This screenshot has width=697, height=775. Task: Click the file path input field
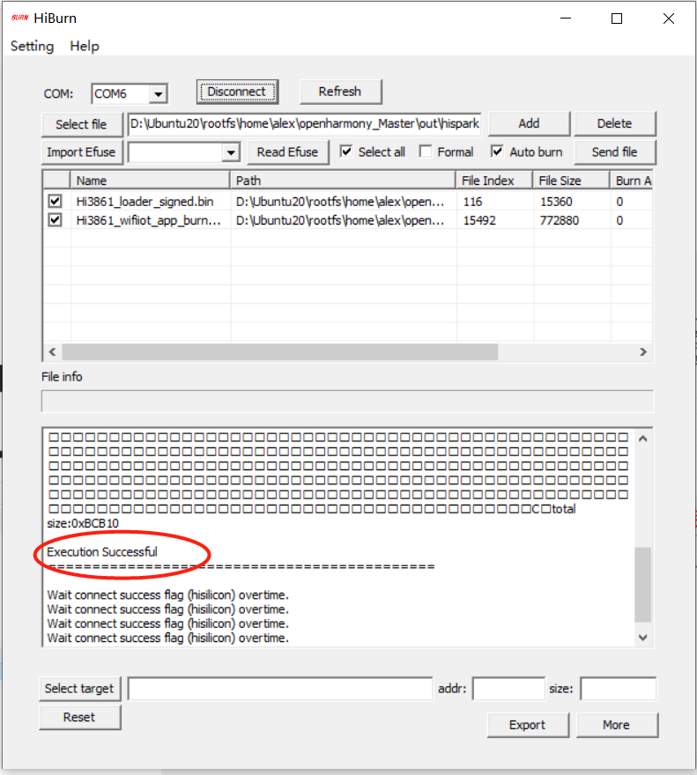[x=304, y=123]
